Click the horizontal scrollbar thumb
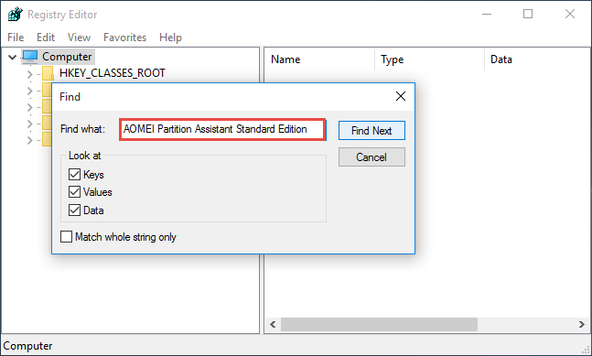Viewport: 592px width, 356px height. coord(379,324)
